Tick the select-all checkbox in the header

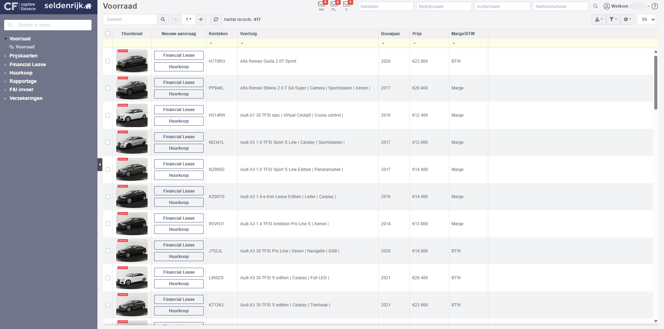108,34
